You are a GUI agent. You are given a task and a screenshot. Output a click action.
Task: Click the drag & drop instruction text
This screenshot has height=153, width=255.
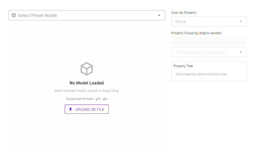[x=87, y=91]
